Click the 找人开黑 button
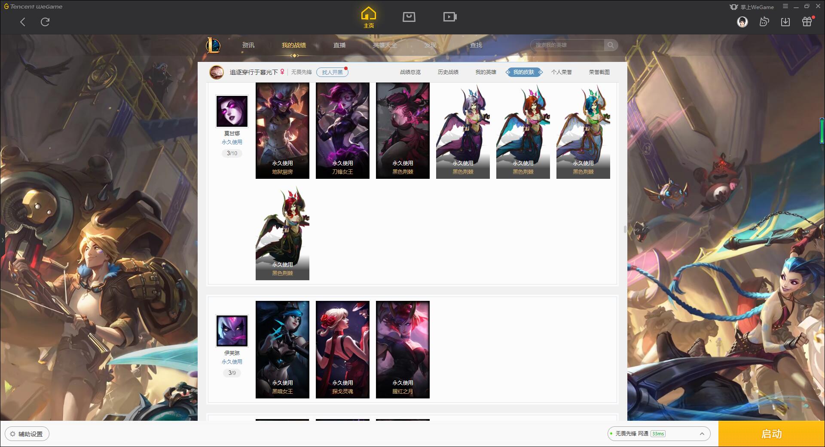Image resolution: width=825 pixels, height=447 pixels. point(332,72)
